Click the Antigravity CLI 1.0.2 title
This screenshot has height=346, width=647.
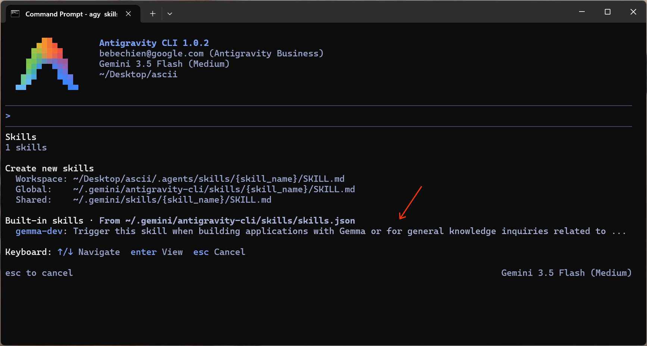pos(154,43)
